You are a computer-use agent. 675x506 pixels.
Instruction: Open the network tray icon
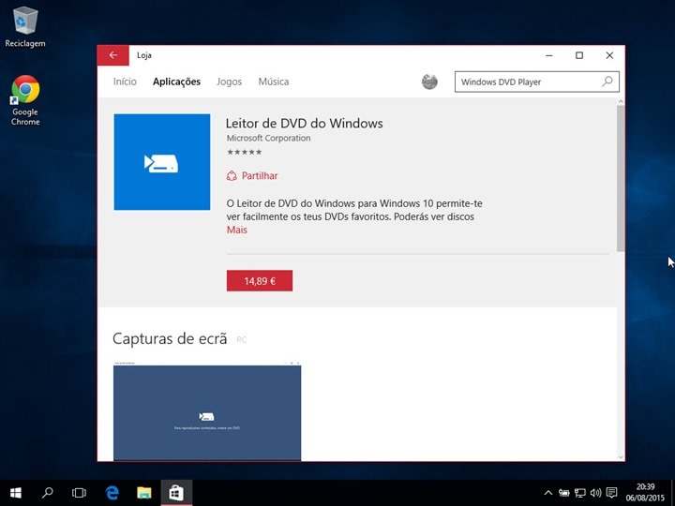click(580, 493)
